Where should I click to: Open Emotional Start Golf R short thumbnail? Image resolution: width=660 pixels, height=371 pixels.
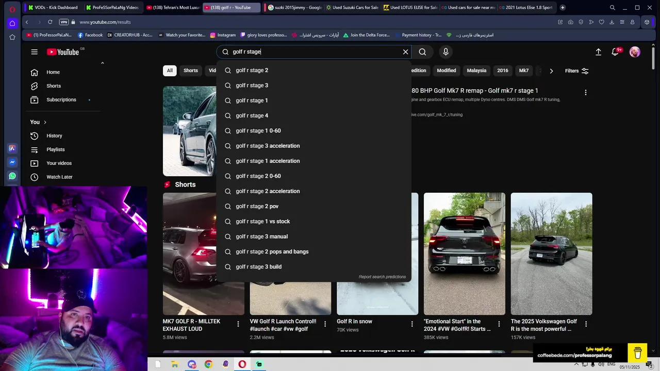465,254
